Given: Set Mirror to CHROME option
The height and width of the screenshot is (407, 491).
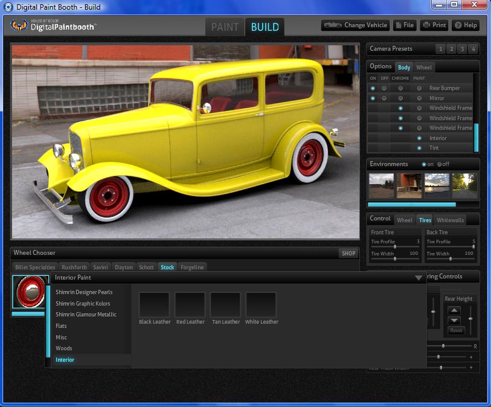Looking at the screenshot, I should click(400, 98).
